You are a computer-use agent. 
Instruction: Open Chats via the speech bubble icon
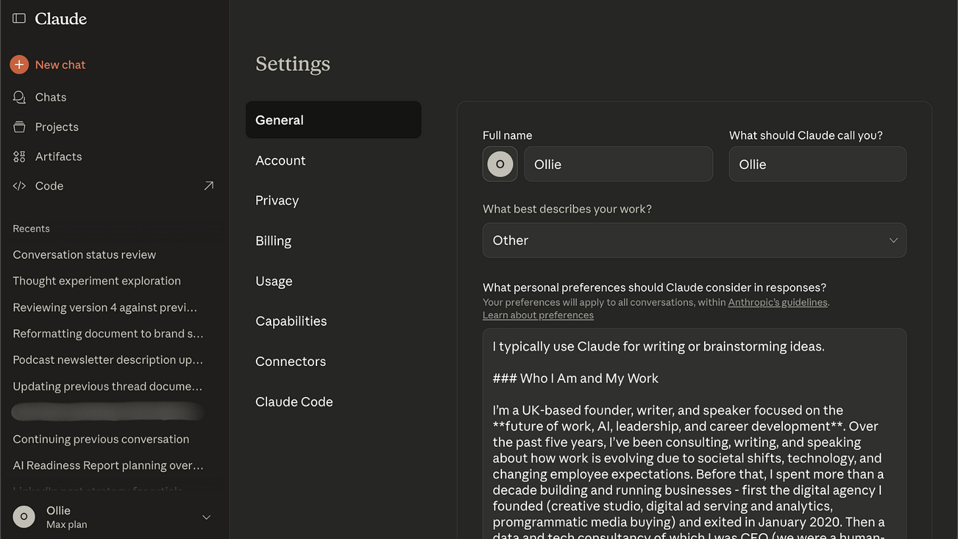[x=19, y=97]
